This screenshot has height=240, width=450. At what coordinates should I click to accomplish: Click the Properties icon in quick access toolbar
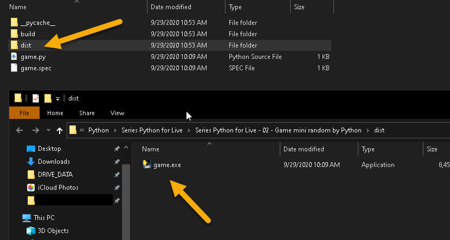click(35, 98)
